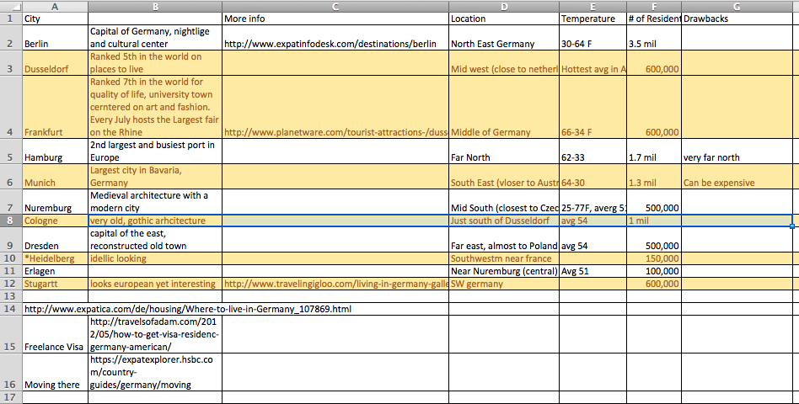Select the 'Cologne' cell
Image resolution: width=799 pixels, height=404 pixels.
pos(55,221)
